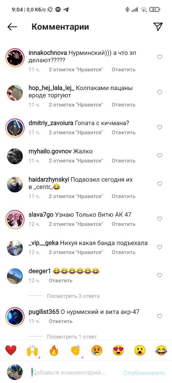Insert the crying face emoji
Viewport: 172px width, 383px height.
point(97,350)
